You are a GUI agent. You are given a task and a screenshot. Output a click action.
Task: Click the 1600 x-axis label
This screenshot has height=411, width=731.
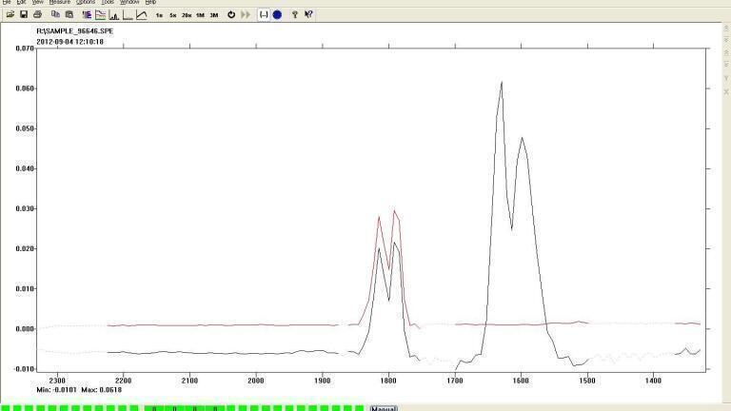521,381
